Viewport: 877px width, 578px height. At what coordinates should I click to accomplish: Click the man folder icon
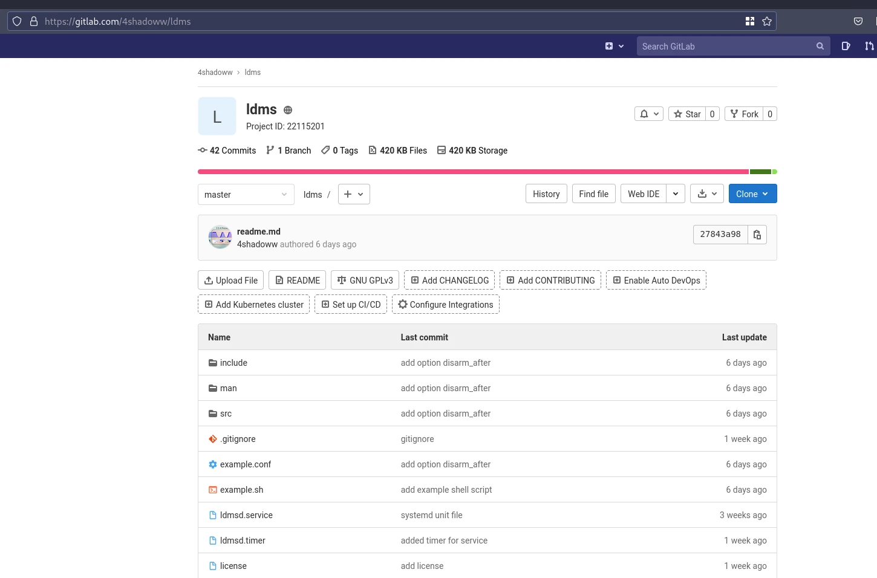pos(213,388)
